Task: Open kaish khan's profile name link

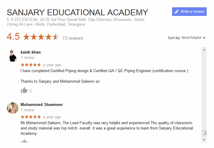Action: [x=31, y=52]
